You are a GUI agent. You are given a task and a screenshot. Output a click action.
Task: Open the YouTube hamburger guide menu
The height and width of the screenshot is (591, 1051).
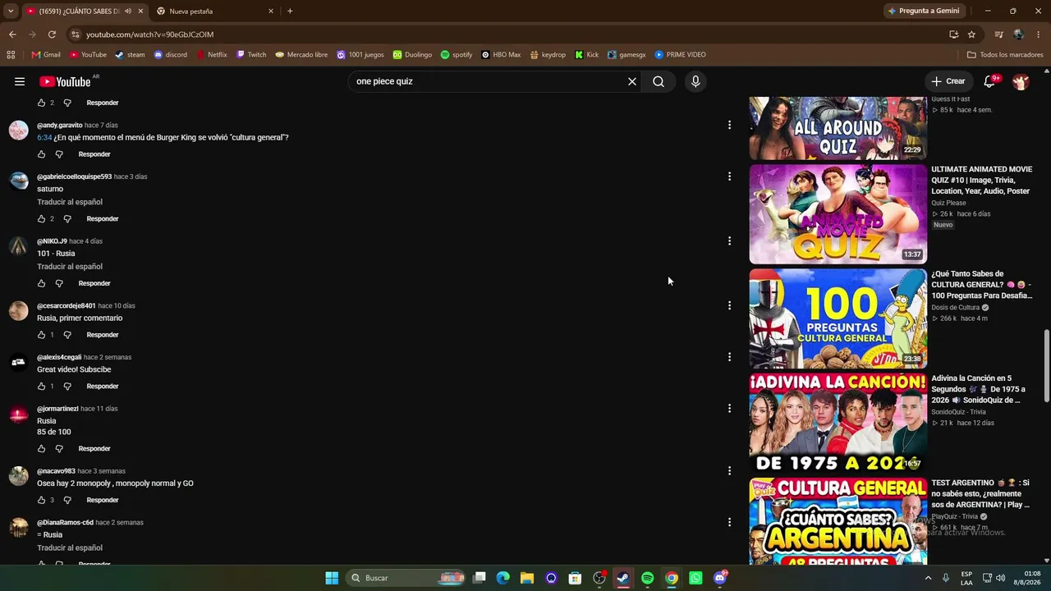pyautogui.click(x=20, y=81)
